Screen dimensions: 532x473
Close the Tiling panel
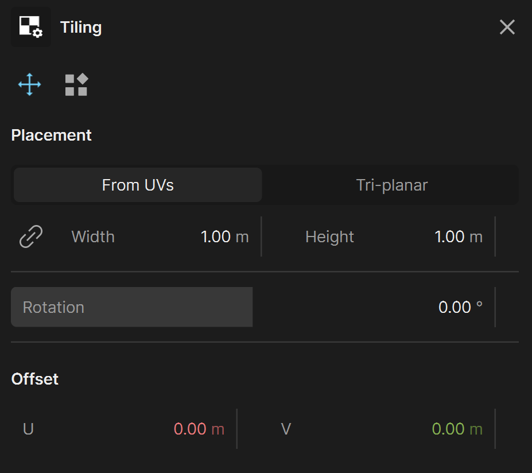(507, 27)
